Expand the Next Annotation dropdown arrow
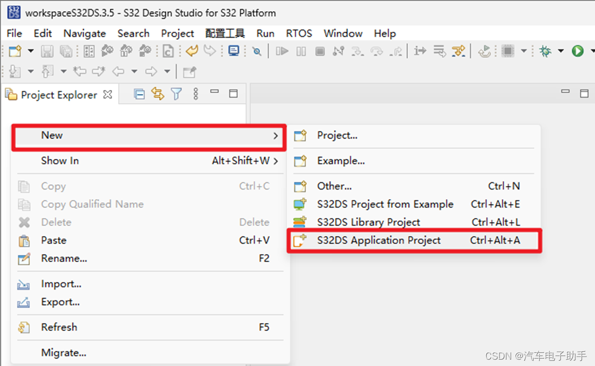 coord(31,71)
